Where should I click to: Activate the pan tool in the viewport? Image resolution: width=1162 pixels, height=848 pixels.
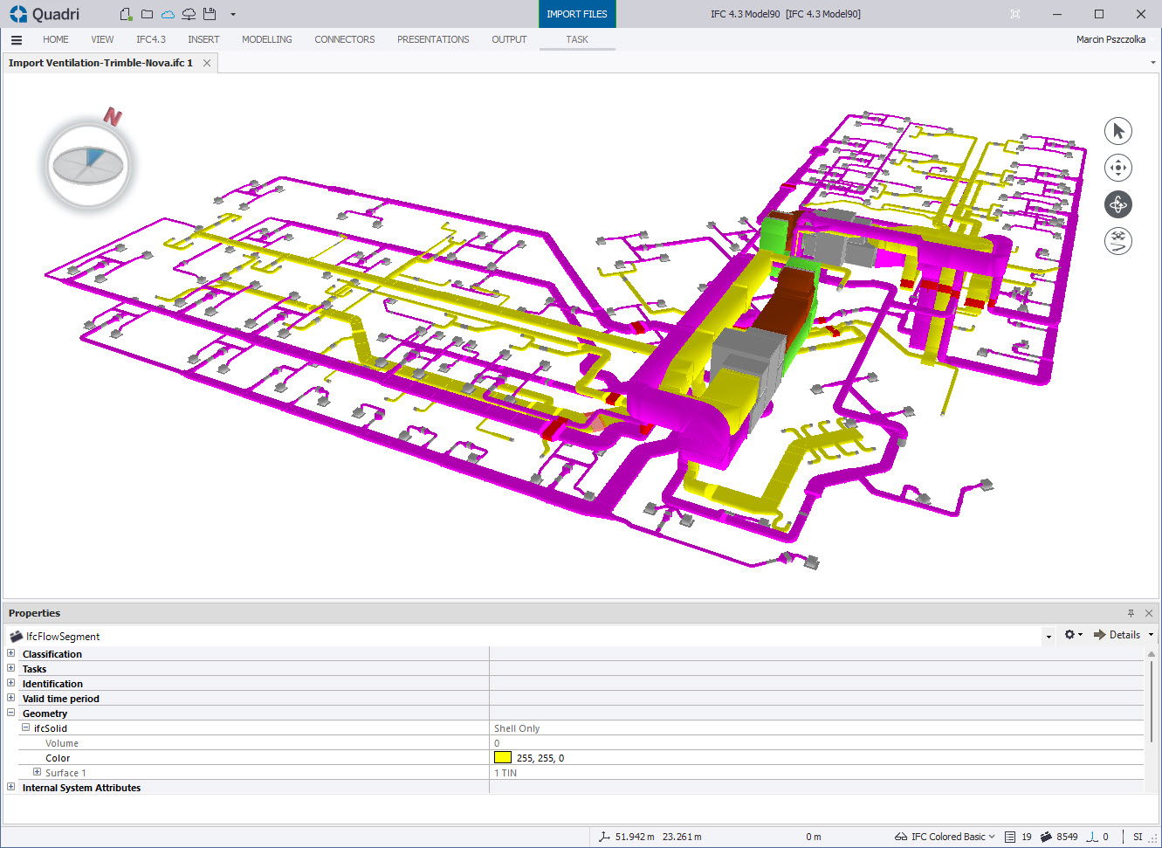pyautogui.click(x=1118, y=168)
